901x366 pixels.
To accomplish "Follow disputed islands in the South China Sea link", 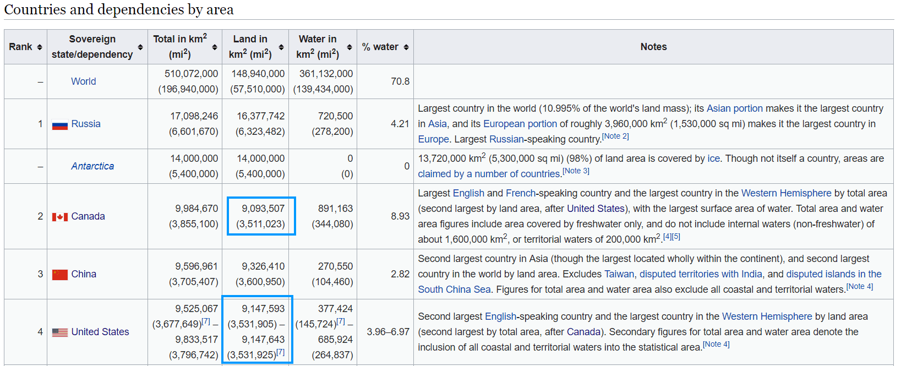I will click(x=834, y=274).
